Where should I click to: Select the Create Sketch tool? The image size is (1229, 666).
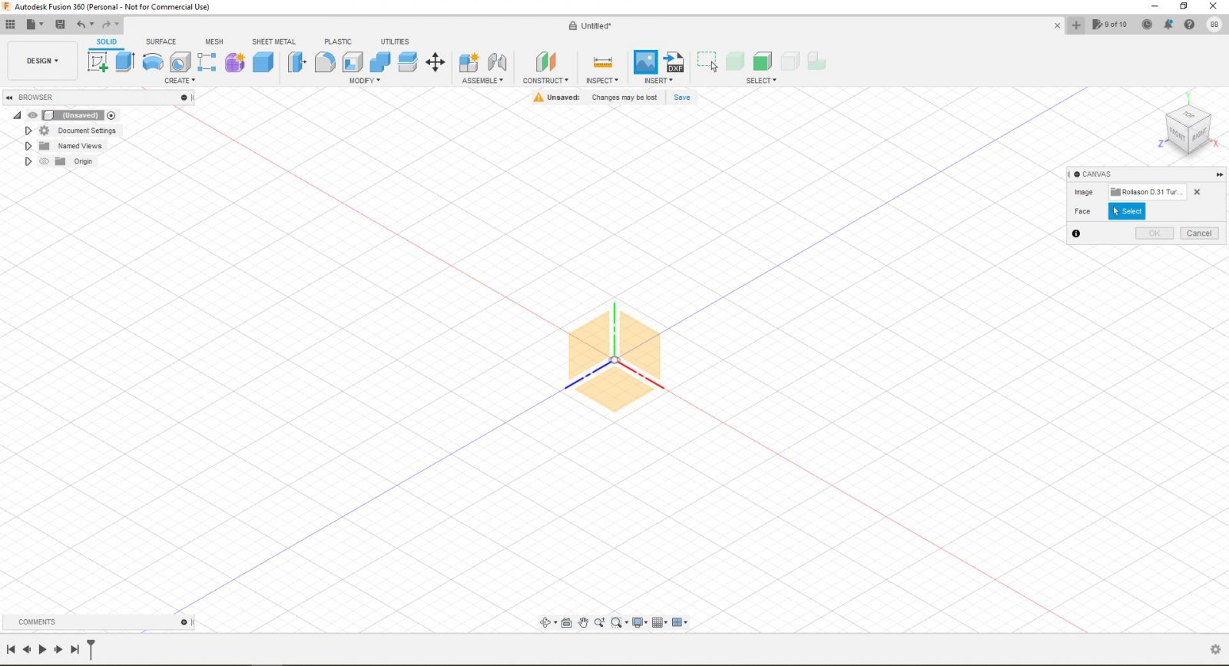coord(98,62)
